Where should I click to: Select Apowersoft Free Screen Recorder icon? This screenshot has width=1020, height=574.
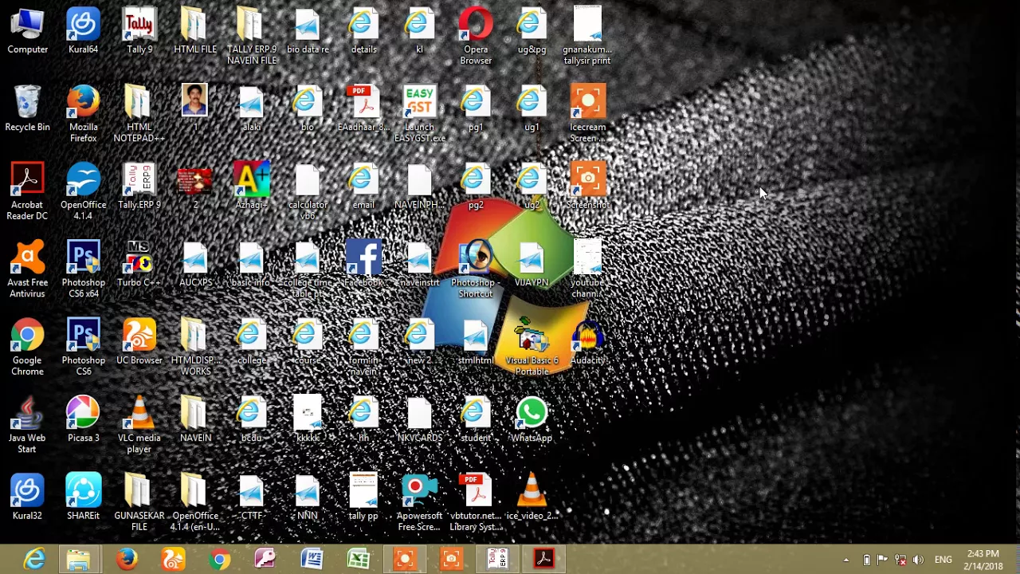coord(419,503)
